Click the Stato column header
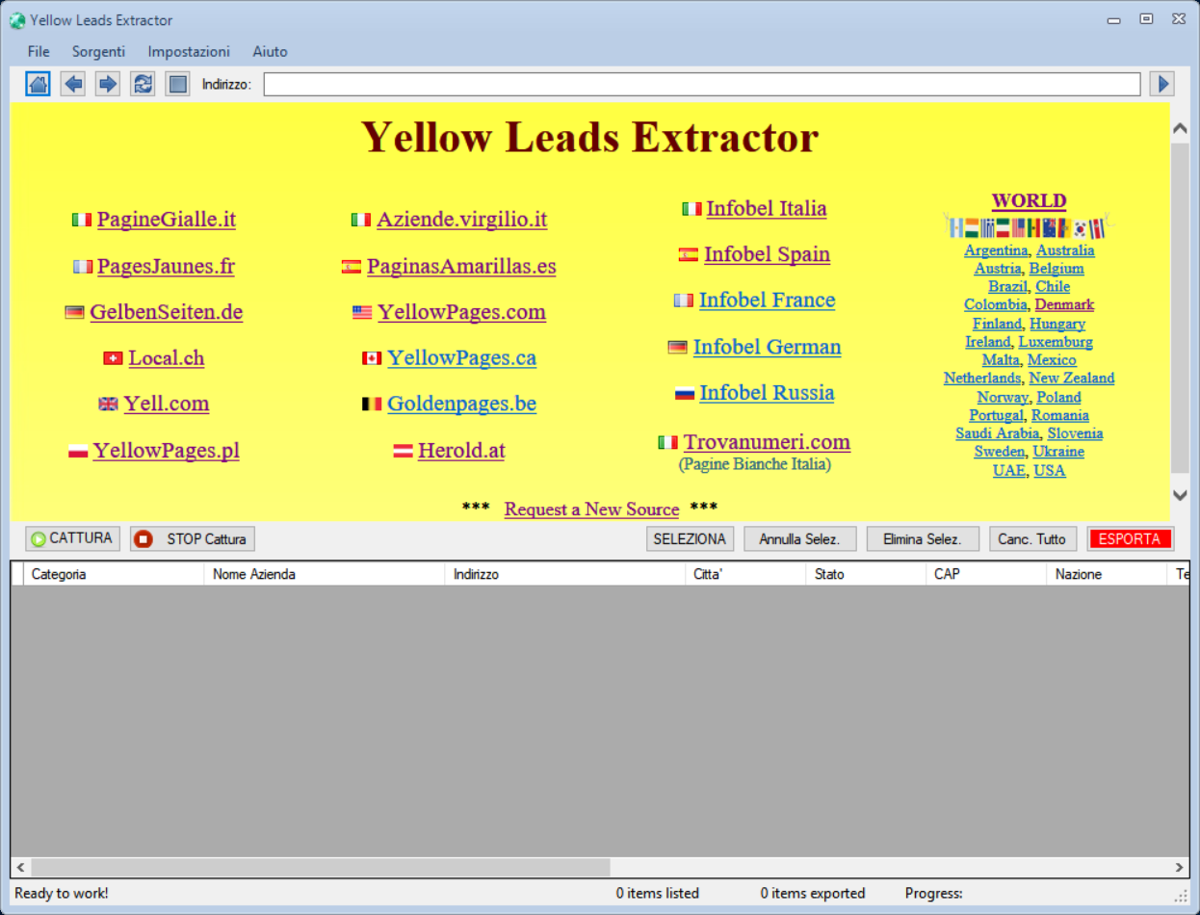 [x=866, y=574]
